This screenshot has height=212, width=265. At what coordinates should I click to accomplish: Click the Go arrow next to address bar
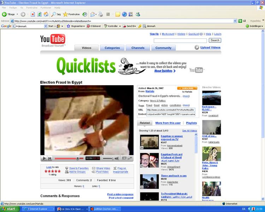(240, 21)
